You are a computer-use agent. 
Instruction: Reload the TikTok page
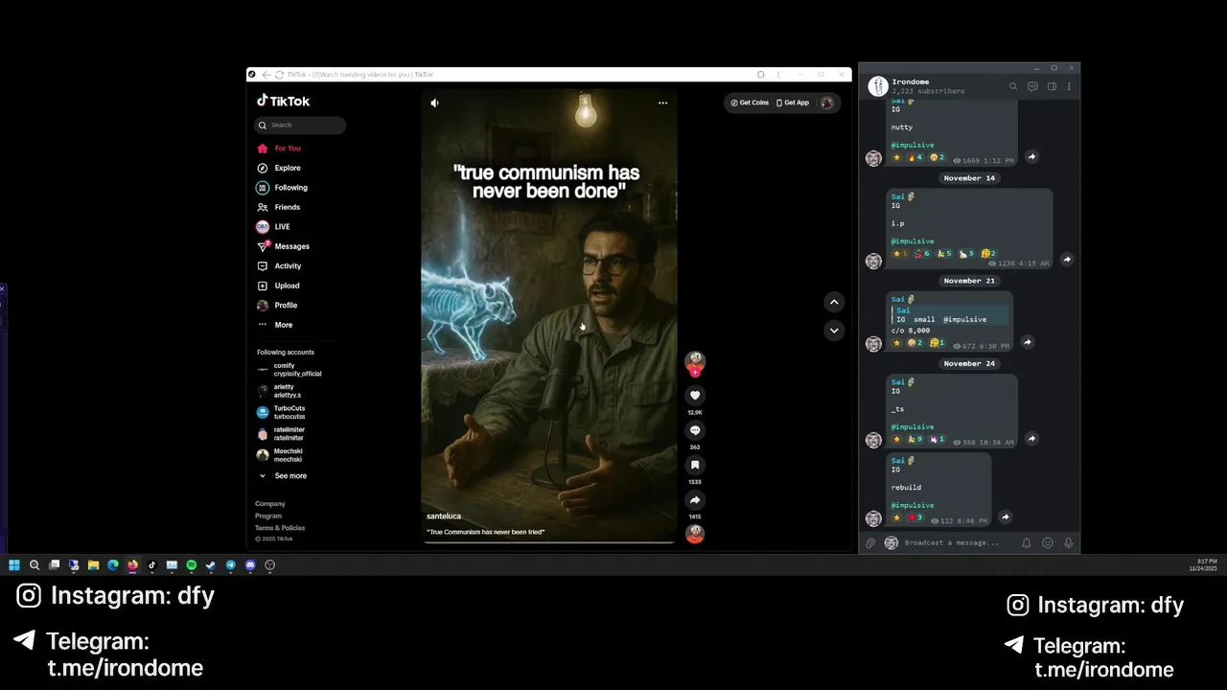[x=279, y=75]
